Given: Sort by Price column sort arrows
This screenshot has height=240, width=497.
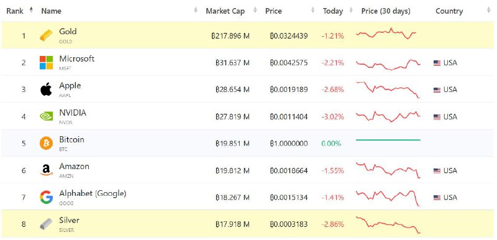Looking at the screenshot, I should (x=313, y=11).
